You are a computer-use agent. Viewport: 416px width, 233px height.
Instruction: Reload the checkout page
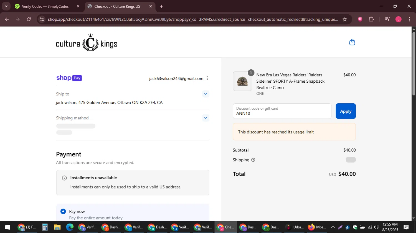(x=29, y=19)
